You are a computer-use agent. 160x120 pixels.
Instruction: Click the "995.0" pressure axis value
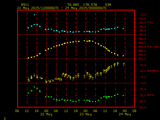point(142,39)
